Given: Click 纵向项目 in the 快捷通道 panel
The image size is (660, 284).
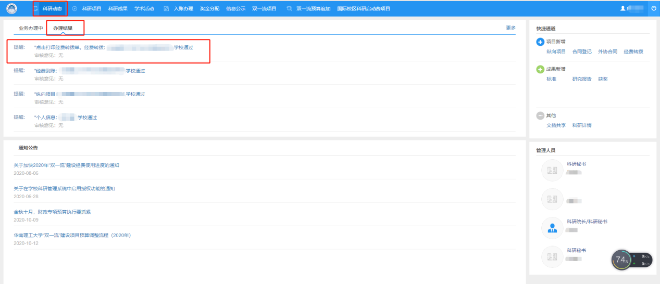Looking at the screenshot, I should click(x=556, y=51).
